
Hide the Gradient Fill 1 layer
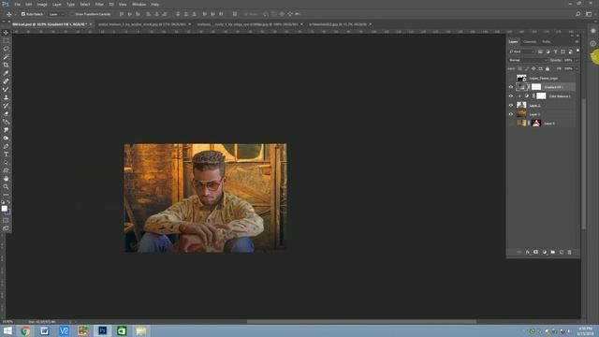(x=511, y=87)
